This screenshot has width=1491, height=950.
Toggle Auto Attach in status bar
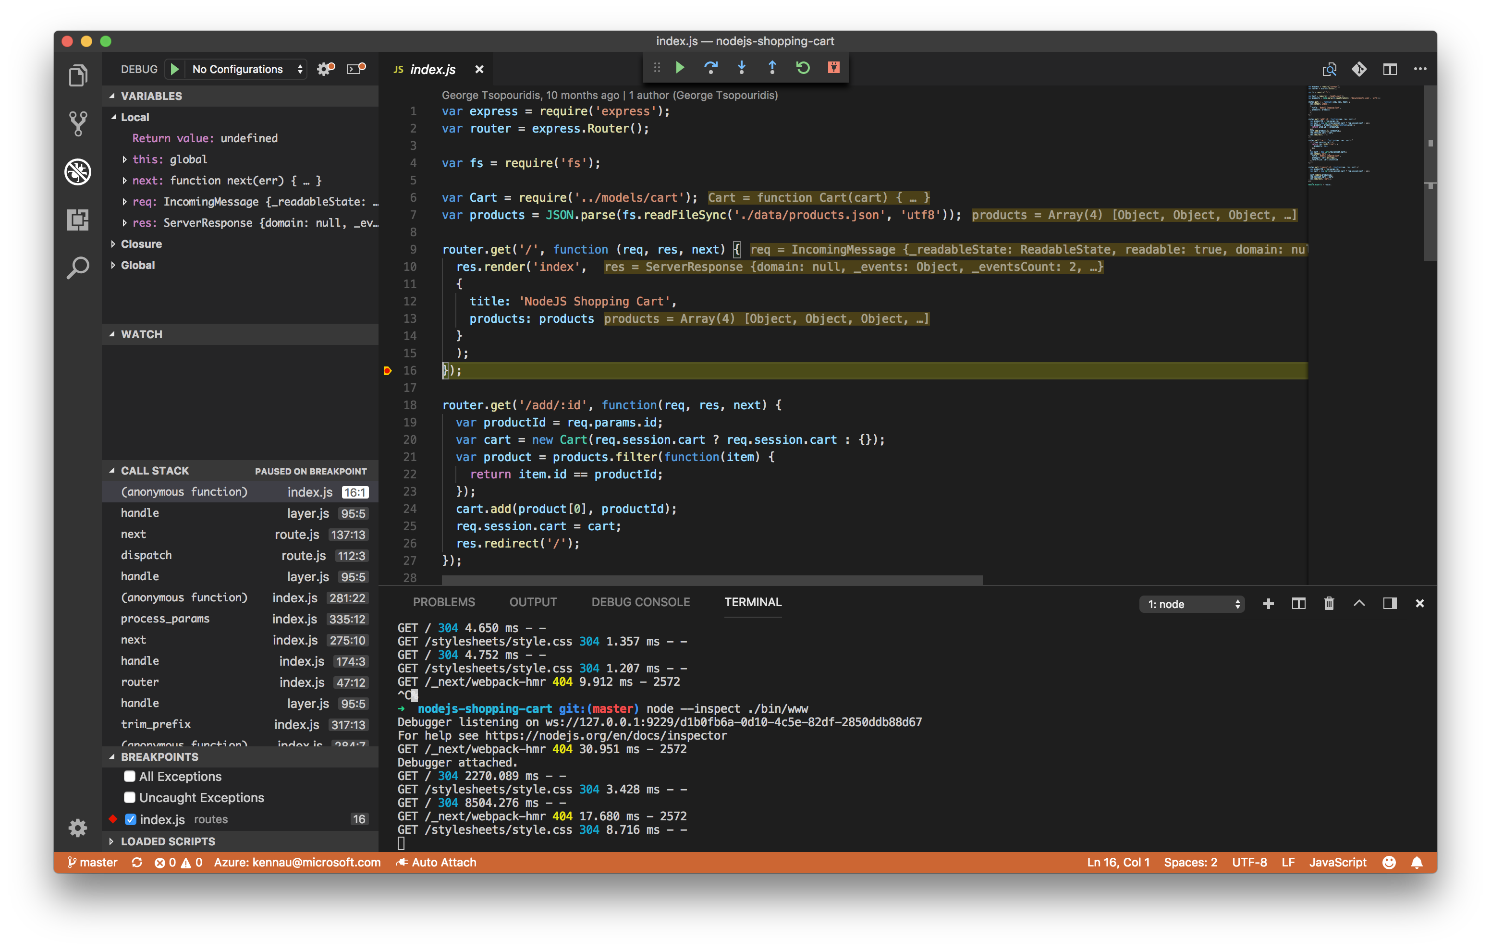(x=437, y=862)
